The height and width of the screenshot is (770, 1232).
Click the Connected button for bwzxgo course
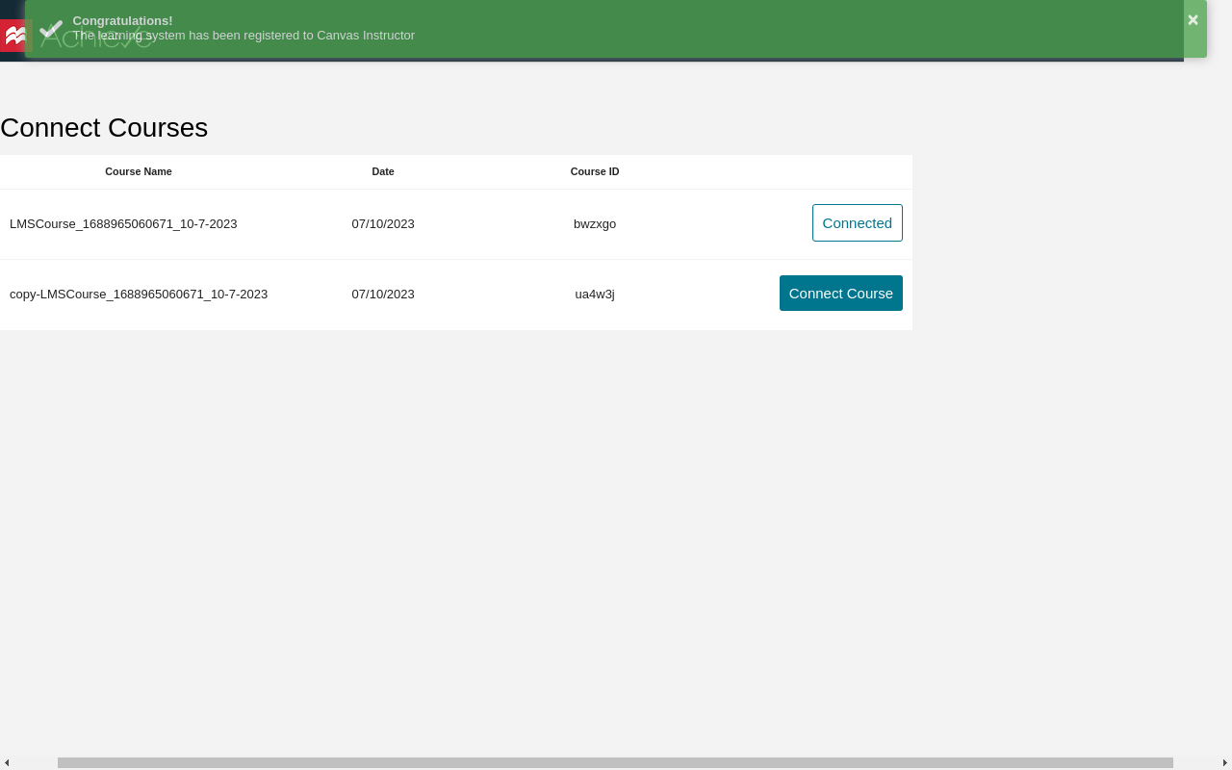(857, 223)
